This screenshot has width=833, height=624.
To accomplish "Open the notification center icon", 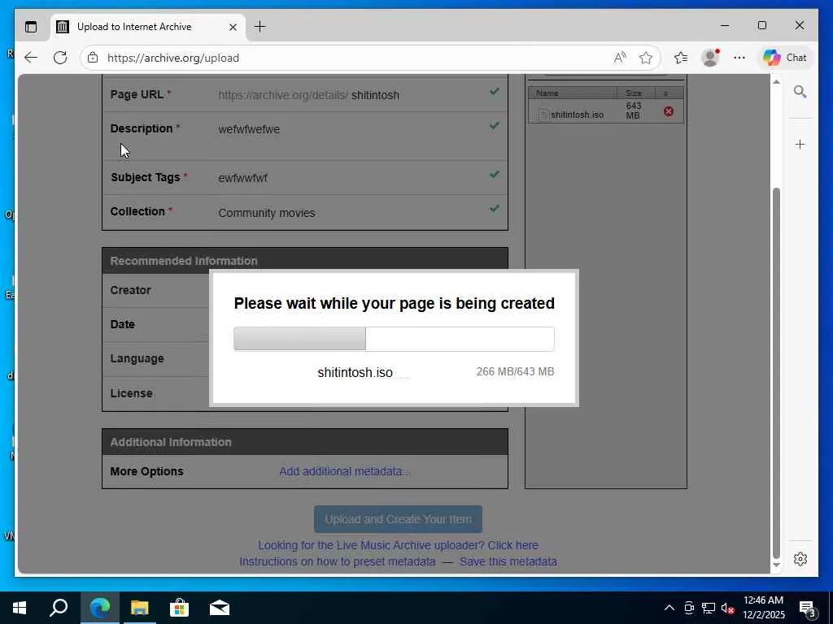I will pyautogui.click(x=806, y=608).
